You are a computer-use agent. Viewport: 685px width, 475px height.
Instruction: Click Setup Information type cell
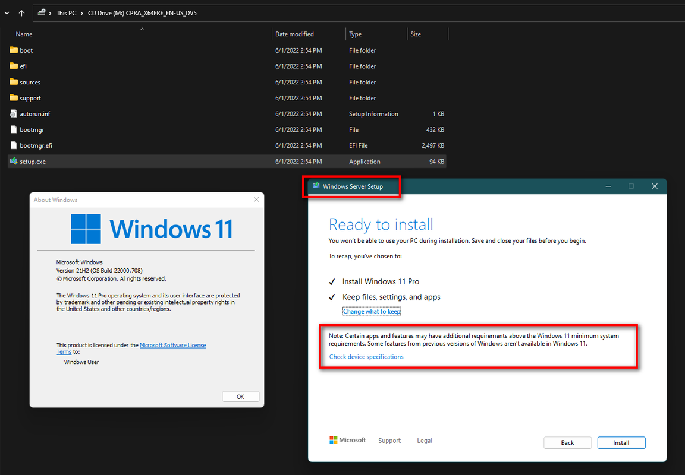pyautogui.click(x=373, y=114)
